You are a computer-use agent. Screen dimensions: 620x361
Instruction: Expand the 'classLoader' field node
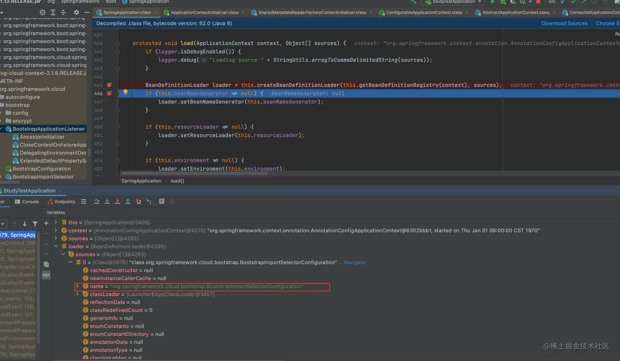[x=77, y=294]
